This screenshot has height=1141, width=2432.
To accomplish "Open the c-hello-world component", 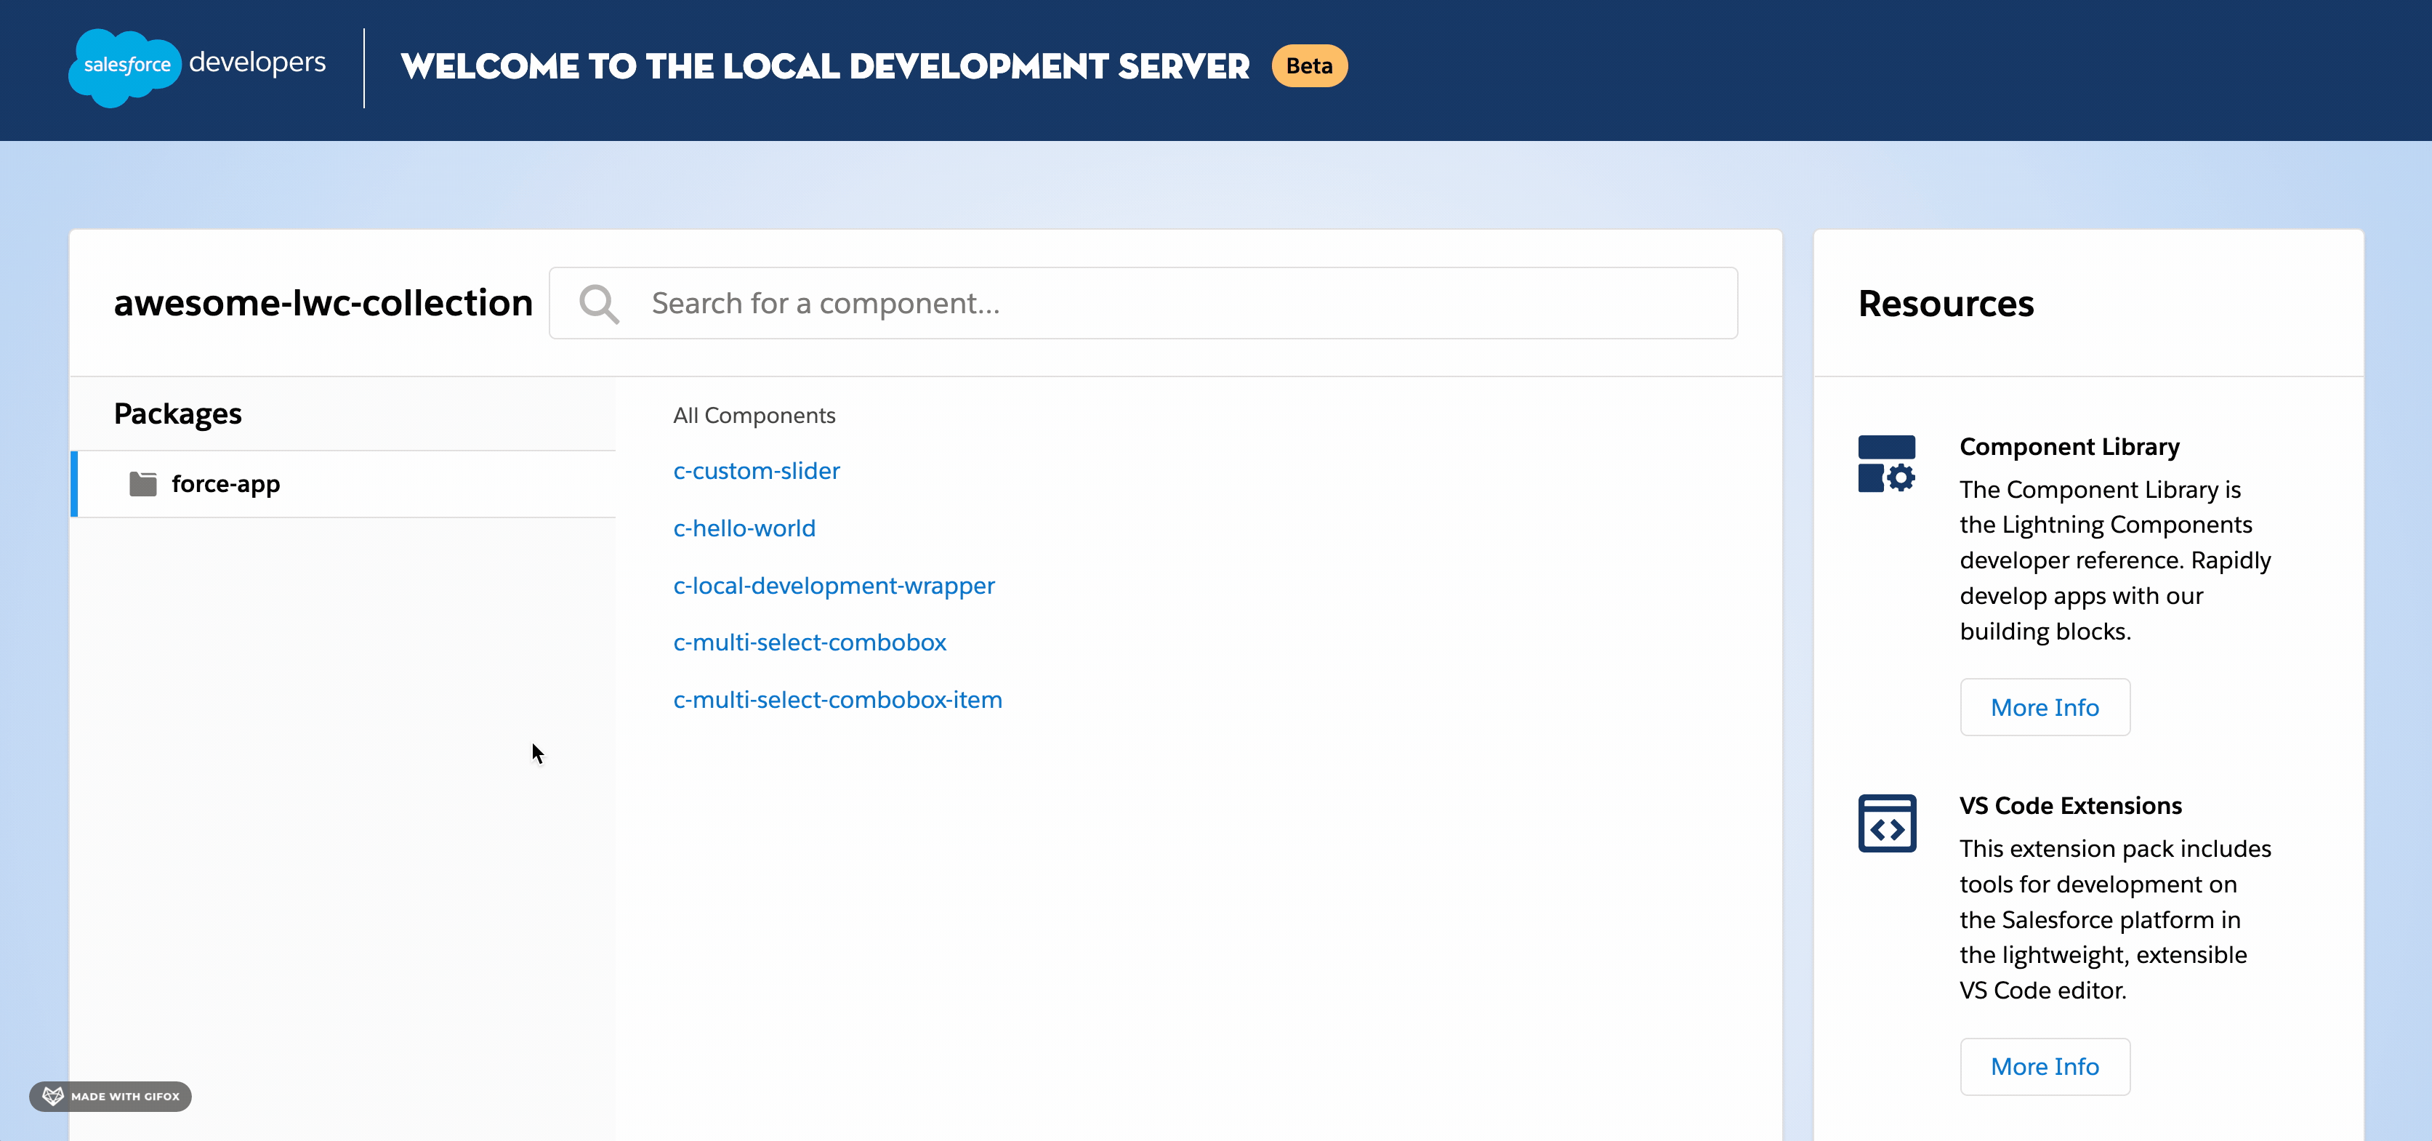I will tap(744, 528).
